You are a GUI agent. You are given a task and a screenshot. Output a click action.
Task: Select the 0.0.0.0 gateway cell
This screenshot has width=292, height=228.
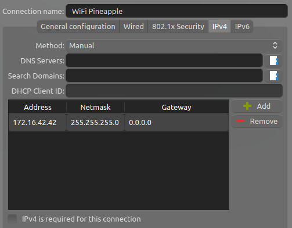(x=176, y=123)
